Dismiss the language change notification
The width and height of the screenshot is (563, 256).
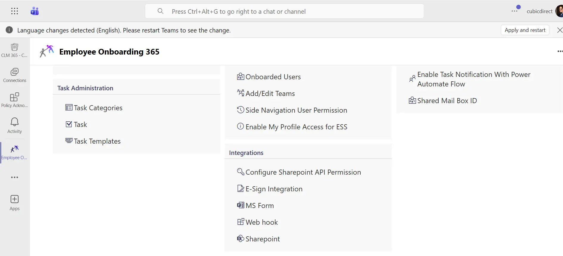coord(559,30)
